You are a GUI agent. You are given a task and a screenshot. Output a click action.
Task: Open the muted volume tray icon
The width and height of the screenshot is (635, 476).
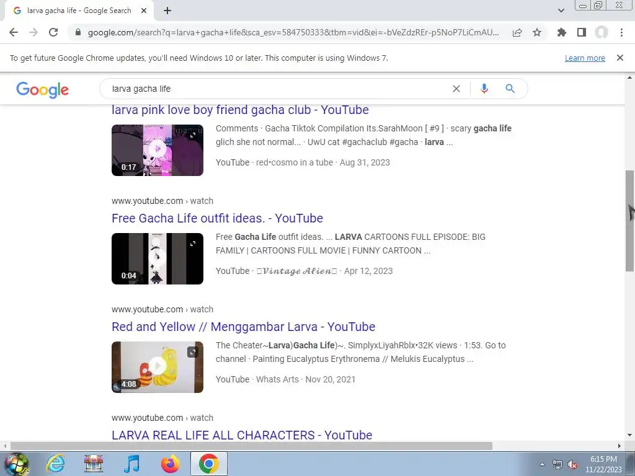coord(572,464)
